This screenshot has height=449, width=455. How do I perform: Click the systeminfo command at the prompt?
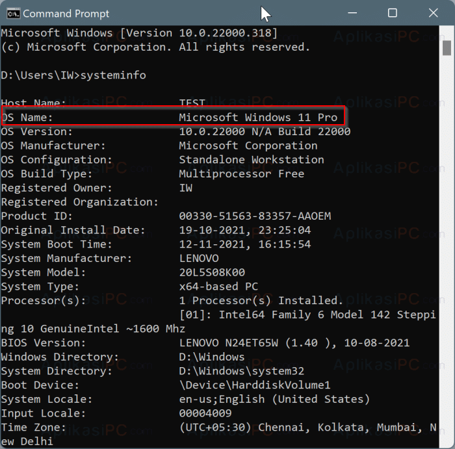click(x=113, y=75)
